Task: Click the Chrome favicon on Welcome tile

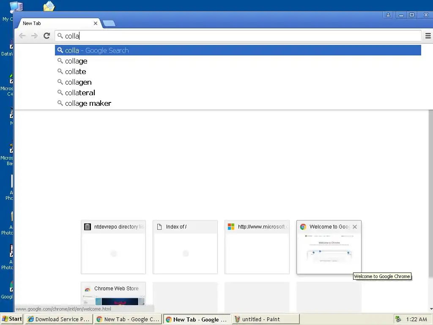Action: tap(303, 227)
